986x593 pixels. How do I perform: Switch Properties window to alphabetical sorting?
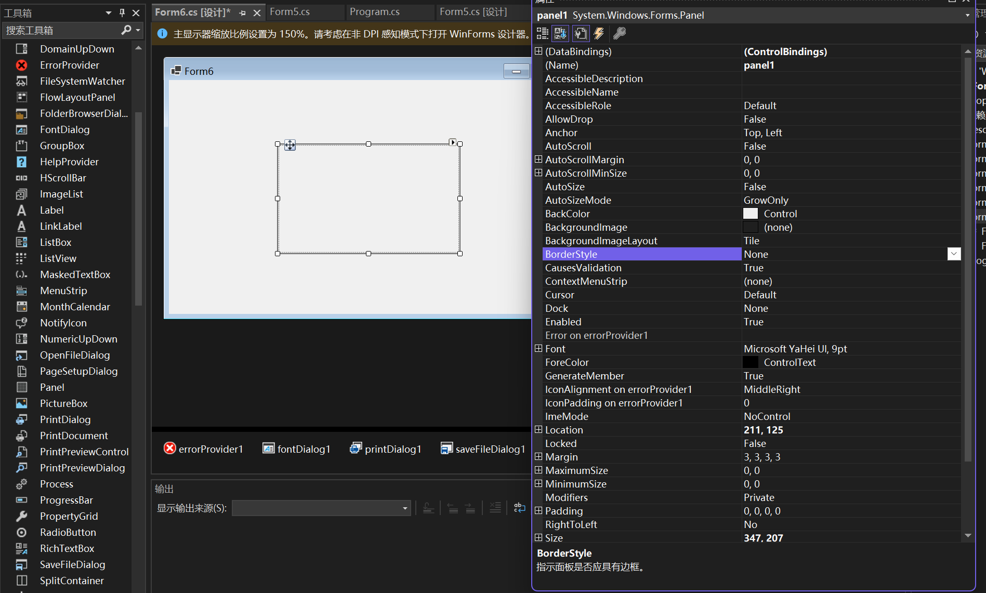(x=560, y=33)
